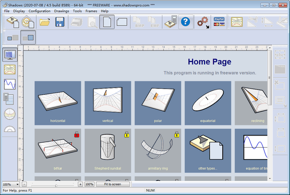The image size is (290, 195).
Task: Toggle portrait page orientation
Action: pyautogui.click(x=107, y=22)
